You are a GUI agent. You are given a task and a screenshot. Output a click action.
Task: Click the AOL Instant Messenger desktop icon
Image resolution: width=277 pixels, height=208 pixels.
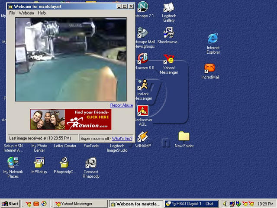(143, 85)
